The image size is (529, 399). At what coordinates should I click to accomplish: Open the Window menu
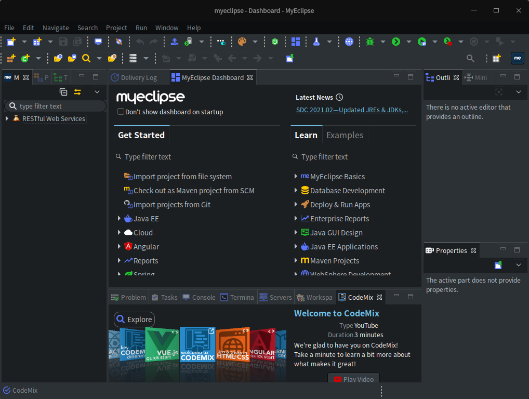click(x=167, y=28)
